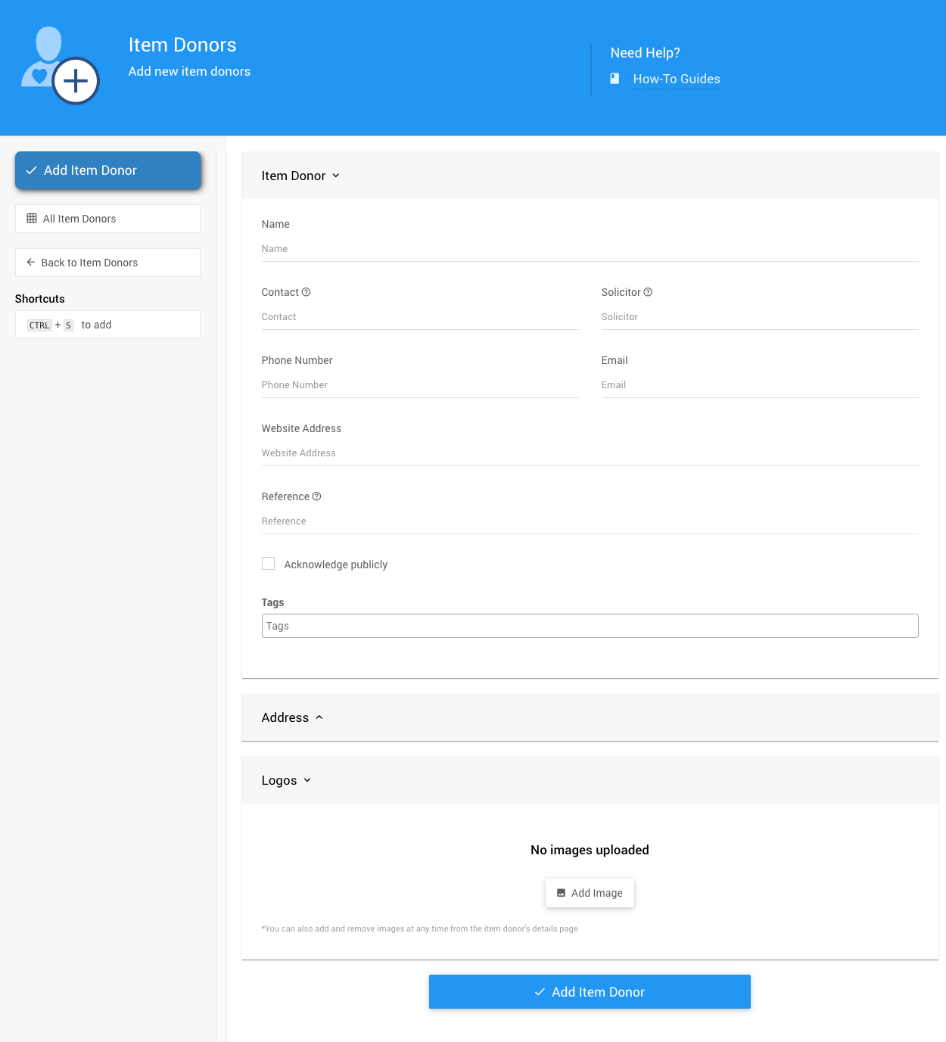Screen dimensions: 946x1042
Task: Open the How-To Guides link
Action: pyautogui.click(x=676, y=79)
